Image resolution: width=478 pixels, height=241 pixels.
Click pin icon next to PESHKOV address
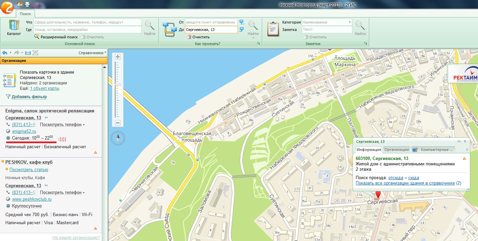coord(46,186)
